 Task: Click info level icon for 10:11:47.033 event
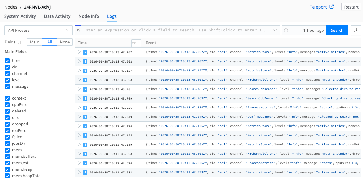pos(85,172)
